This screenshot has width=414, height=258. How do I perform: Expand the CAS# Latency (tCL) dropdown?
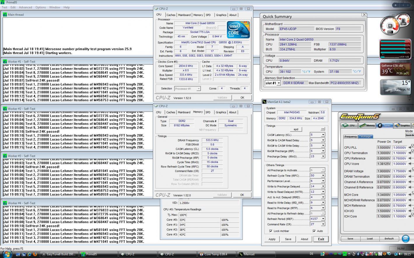(323, 135)
